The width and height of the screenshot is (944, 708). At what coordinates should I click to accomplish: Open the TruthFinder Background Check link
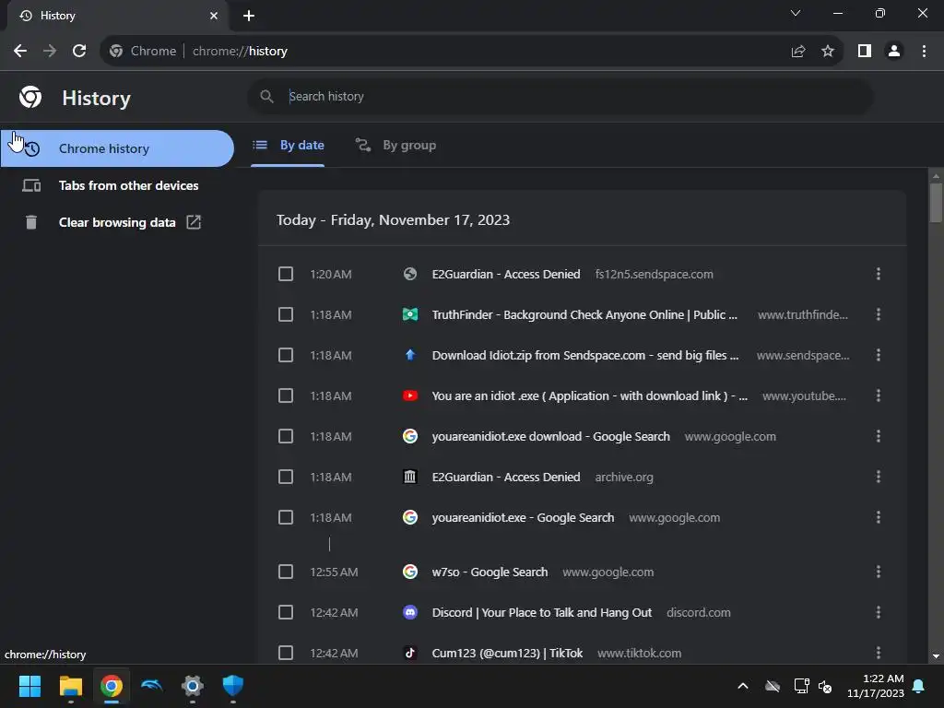pyautogui.click(x=584, y=314)
